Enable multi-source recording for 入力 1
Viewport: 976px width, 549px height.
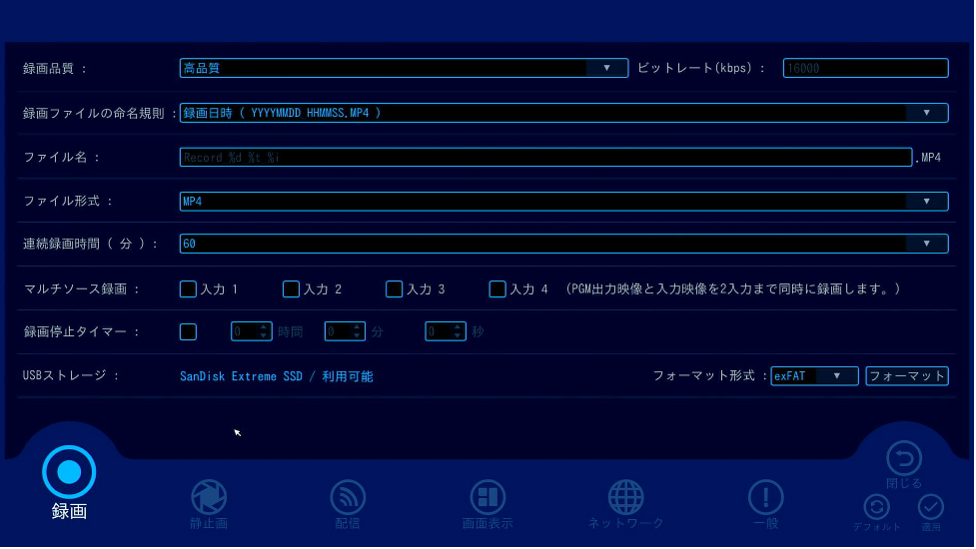[188, 289]
